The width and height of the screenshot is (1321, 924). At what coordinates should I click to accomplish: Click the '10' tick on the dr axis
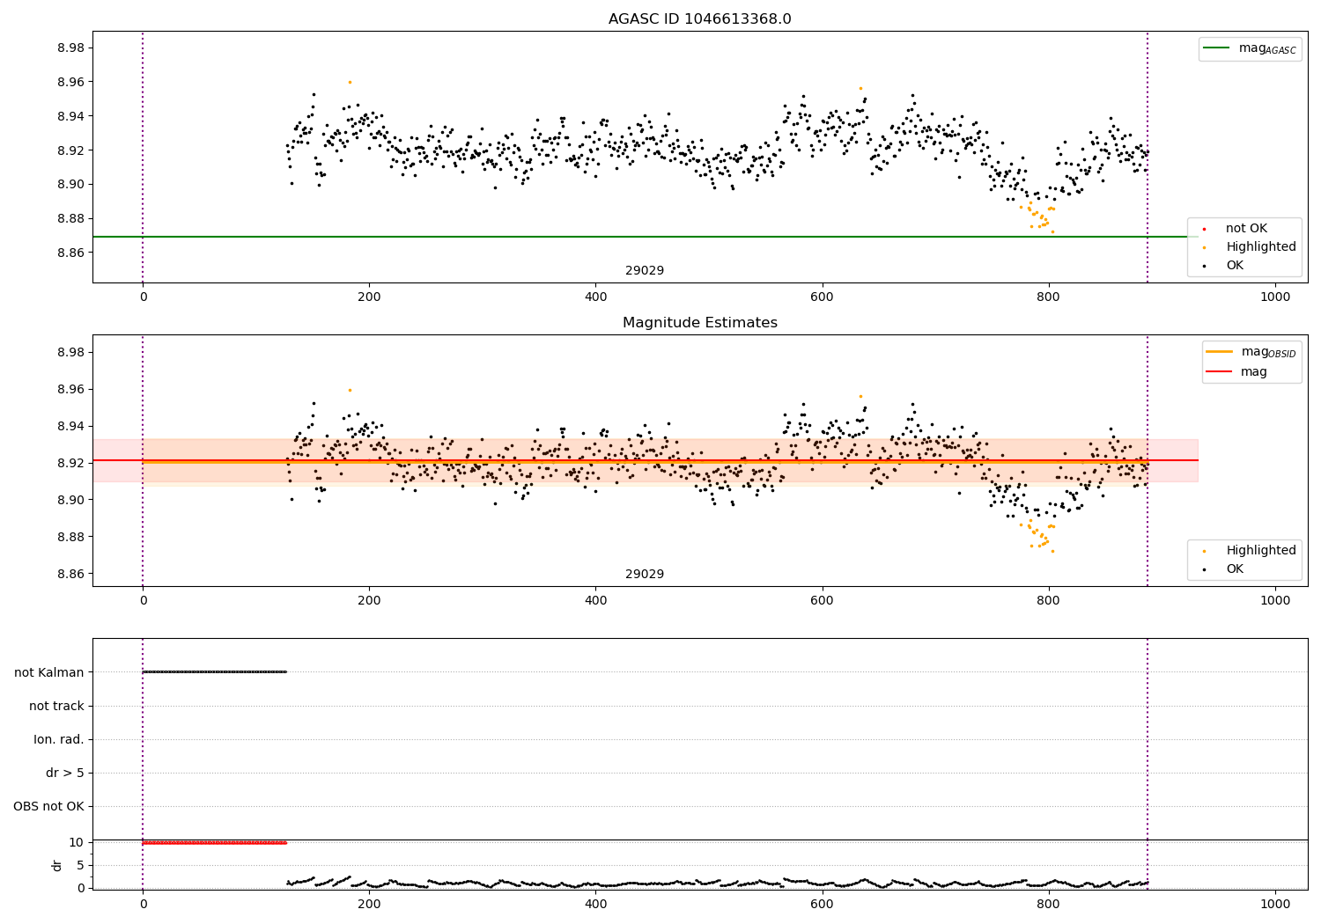(77, 842)
